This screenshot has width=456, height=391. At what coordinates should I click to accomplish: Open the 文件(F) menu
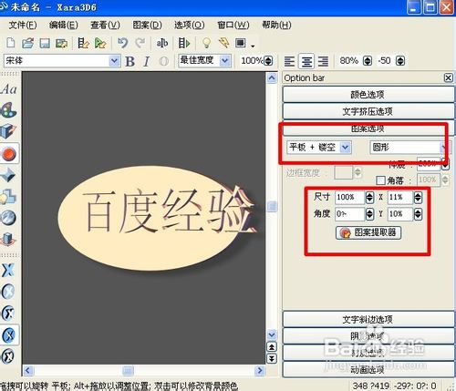tap(23, 25)
